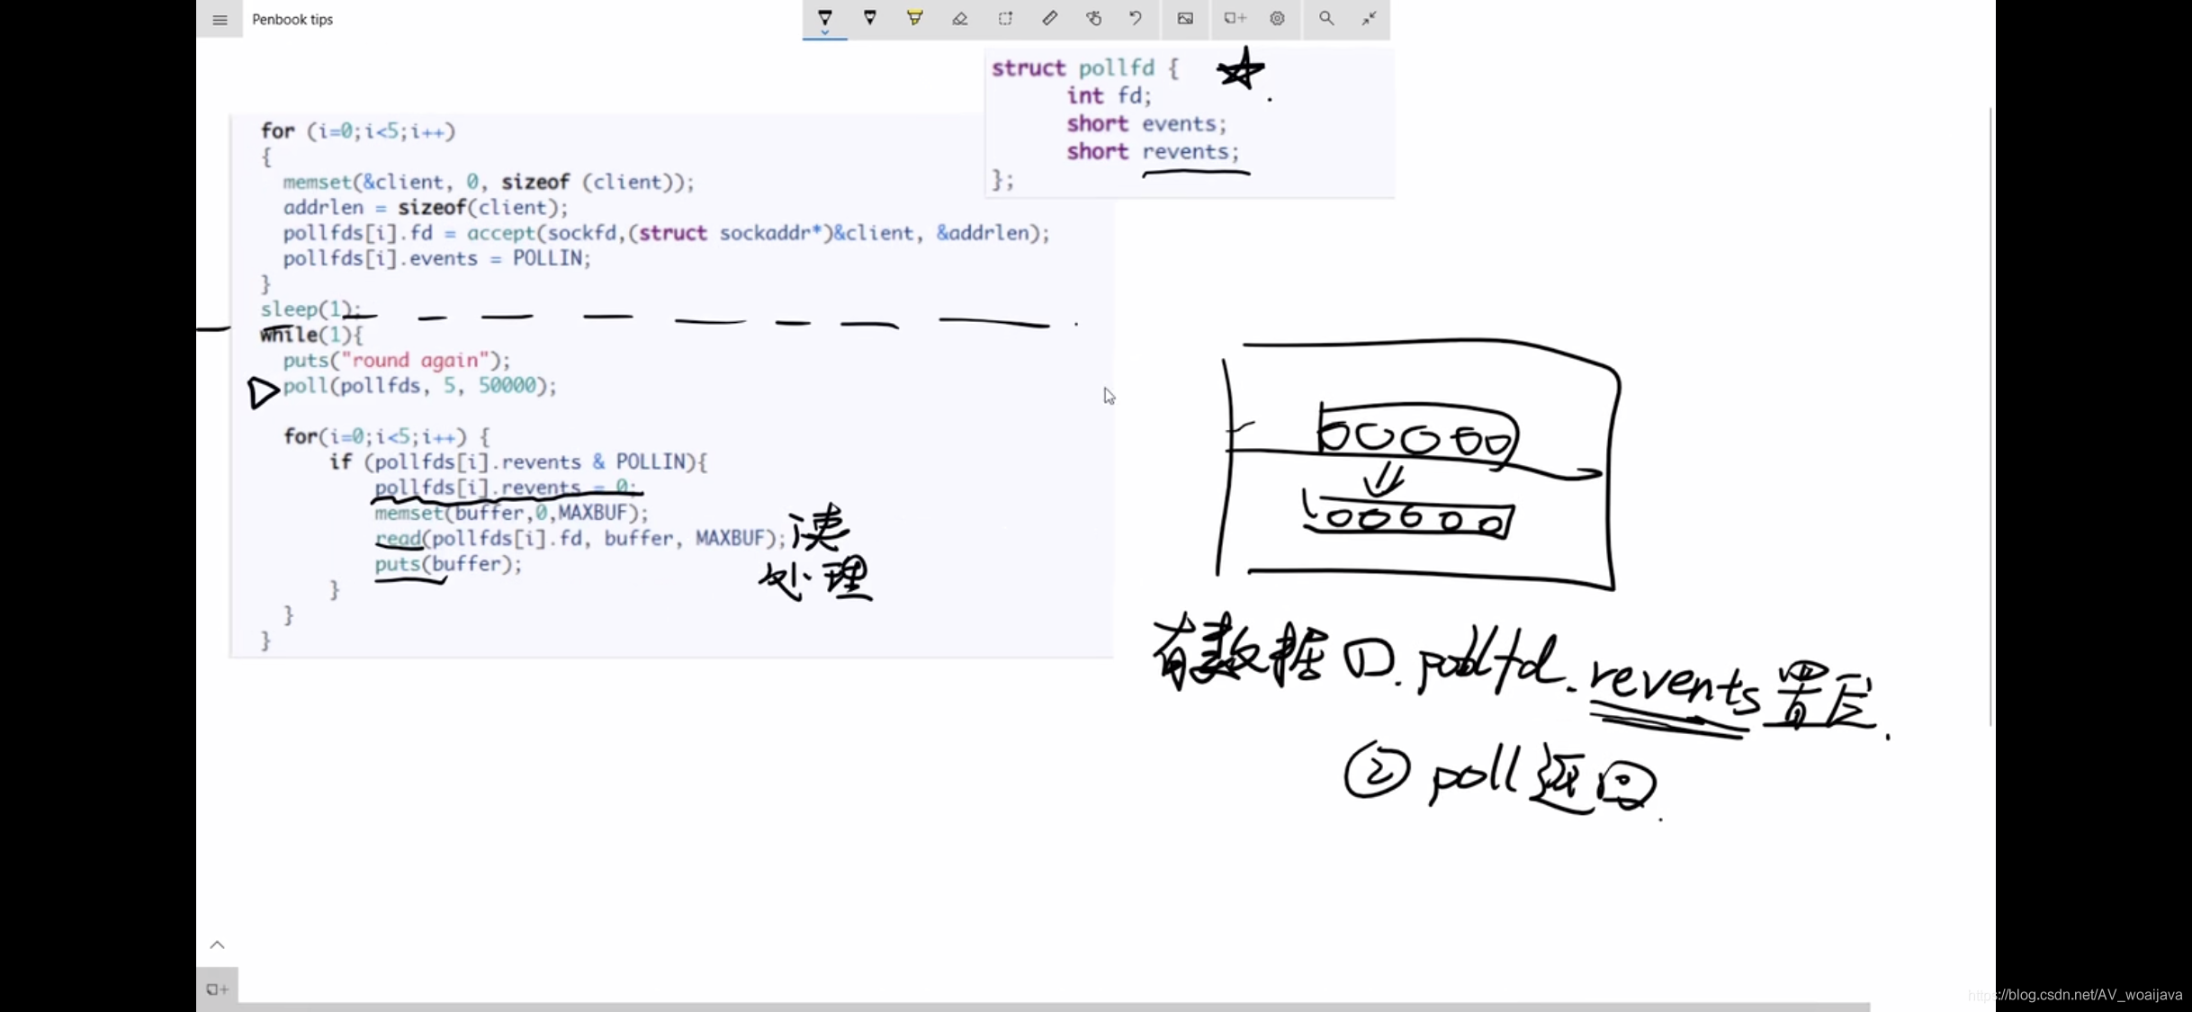Toggle touch writing mode
Image resolution: width=2192 pixels, height=1012 pixels.
1093,18
